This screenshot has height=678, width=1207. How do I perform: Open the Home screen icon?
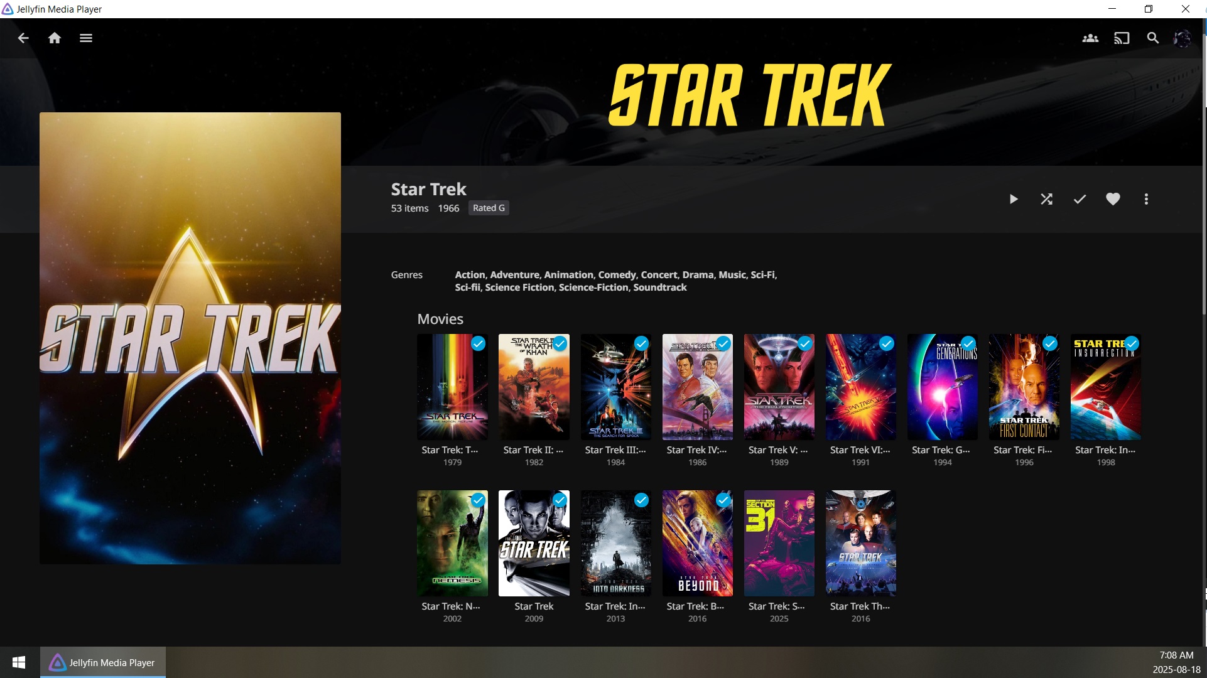[55, 38]
